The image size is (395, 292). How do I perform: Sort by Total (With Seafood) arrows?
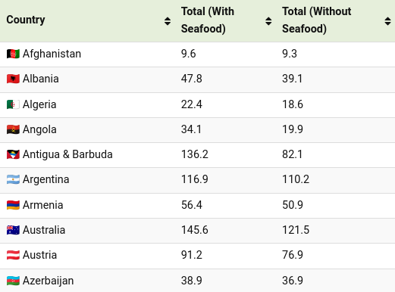pyautogui.click(x=268, y=21)
